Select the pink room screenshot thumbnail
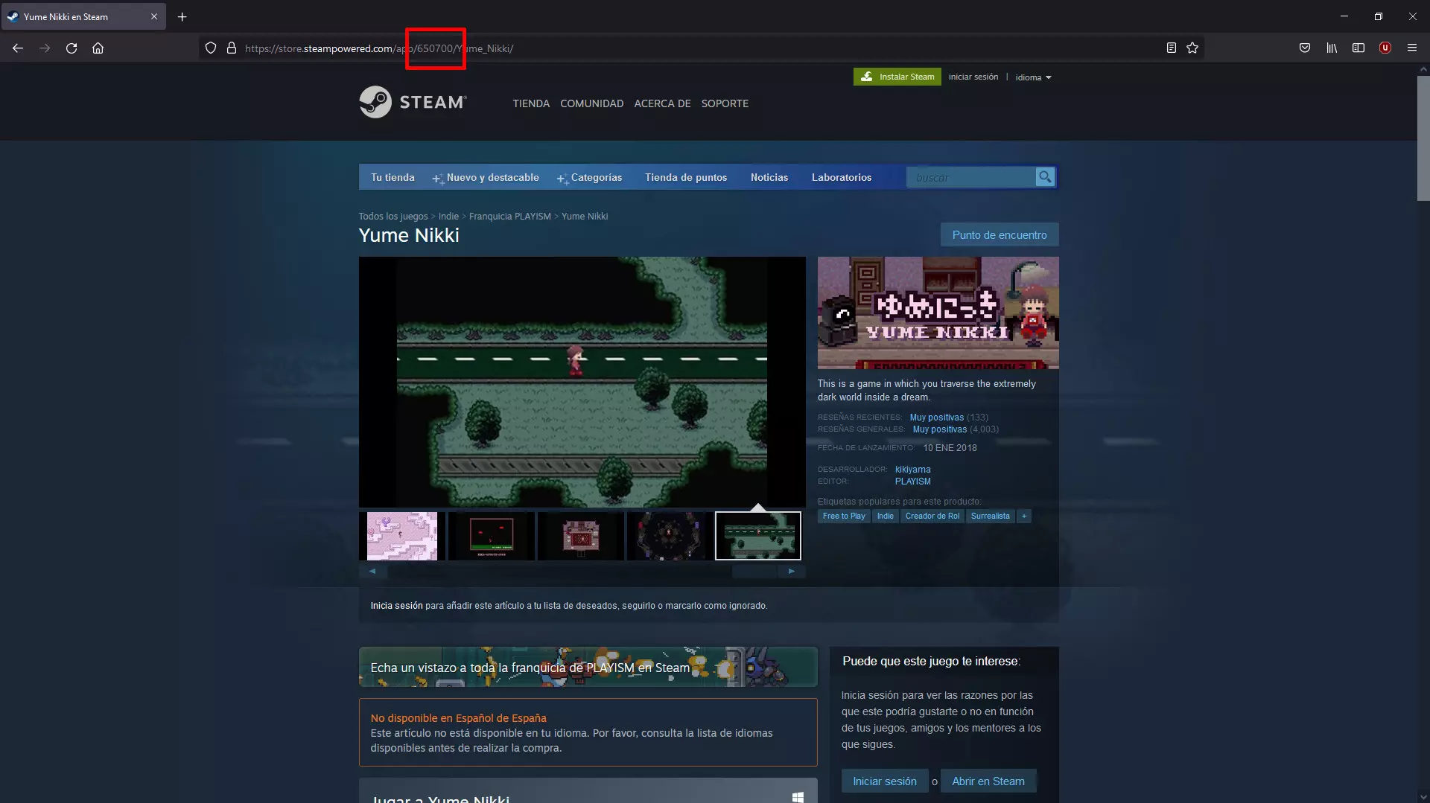 pyautogui.click(x=581, y=536)
